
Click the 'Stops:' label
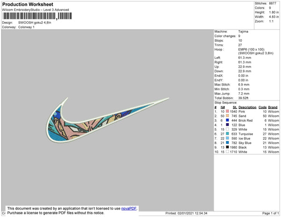point(219,40)
